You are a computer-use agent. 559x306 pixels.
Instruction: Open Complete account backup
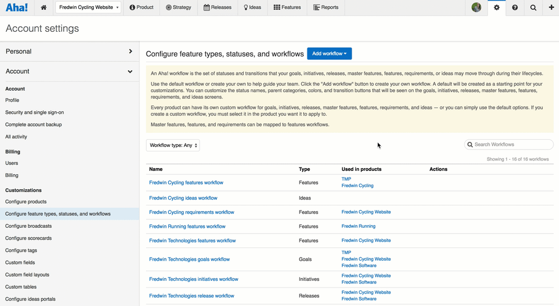[34, 125]
